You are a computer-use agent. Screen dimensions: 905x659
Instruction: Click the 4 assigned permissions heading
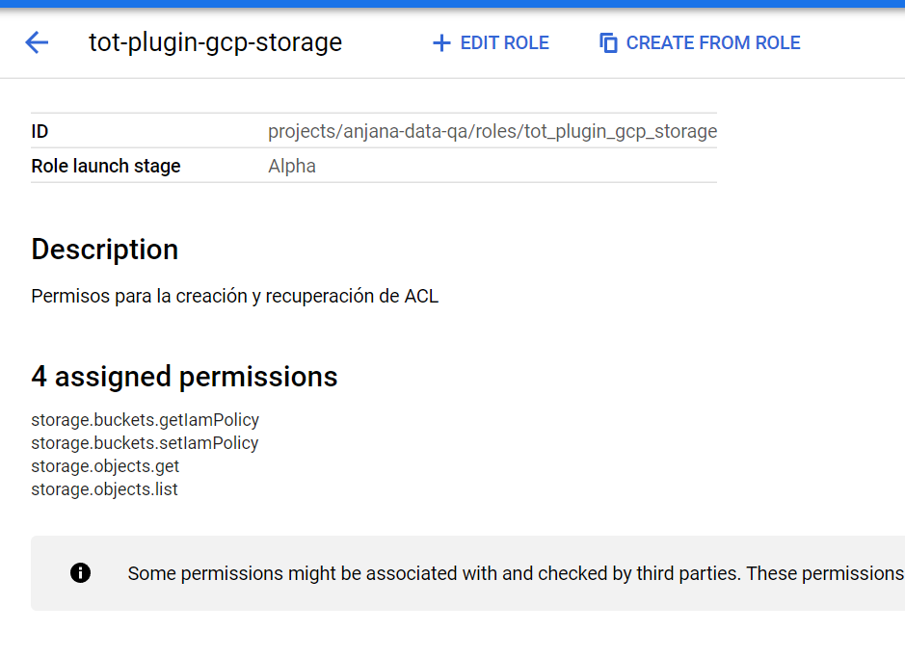[x=184, y=376]
